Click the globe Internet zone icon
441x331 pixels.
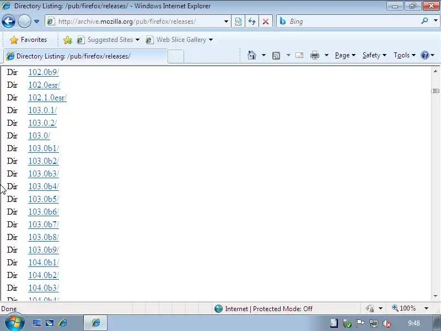(x=218, y=309)
